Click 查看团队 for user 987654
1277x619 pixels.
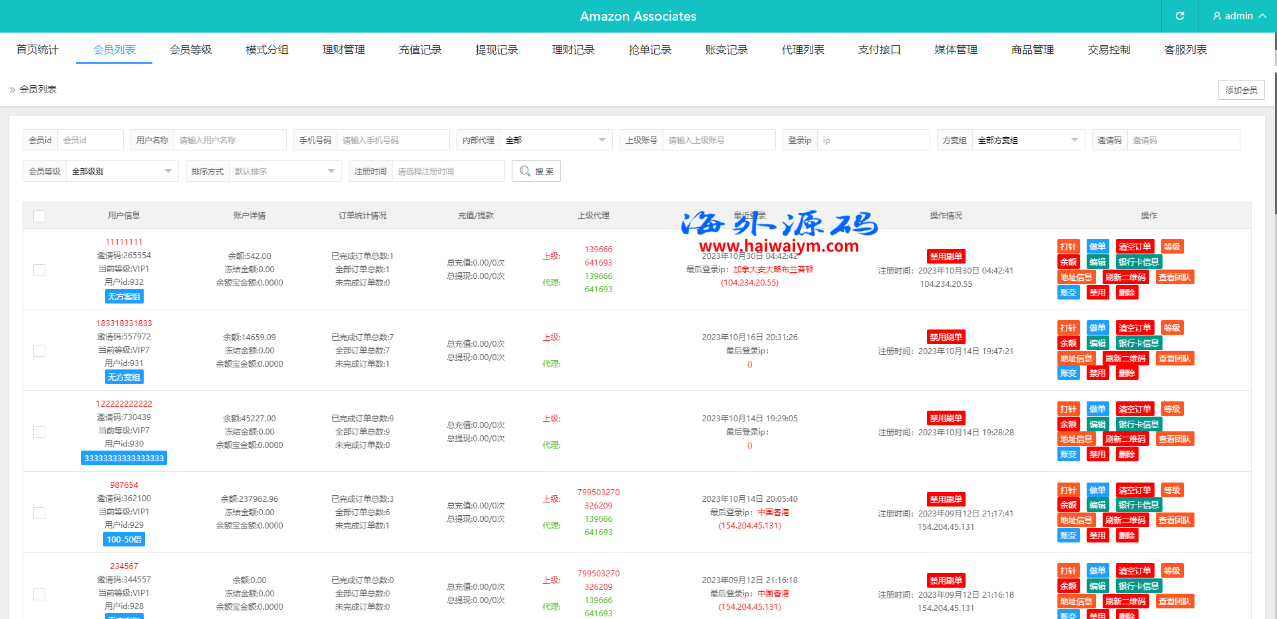[x=1175, y=520]
